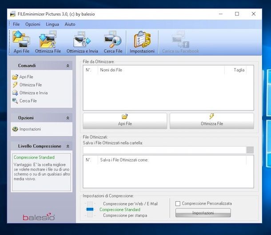271x235 pixels.
Task: Collapse the Livello Compressione panel
Action: click(68, 146)
